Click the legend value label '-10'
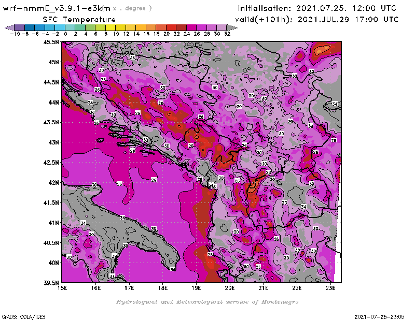This screenshot has width=415, height=320. point(15,34)
